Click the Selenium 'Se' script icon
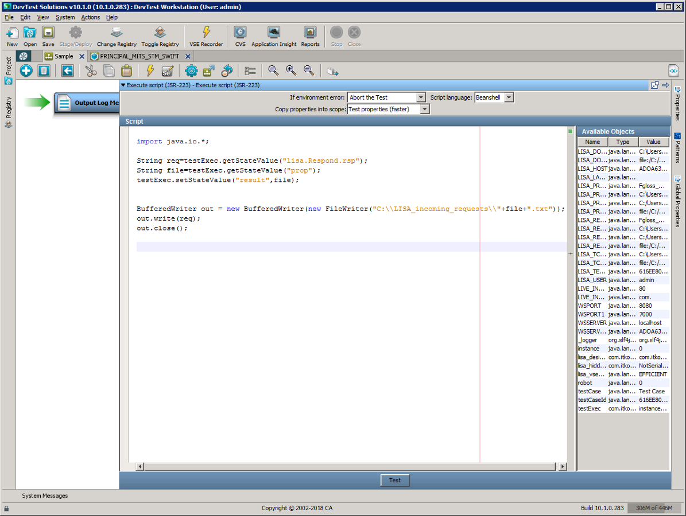The image size is (686, 516). (x=167, y=71)
